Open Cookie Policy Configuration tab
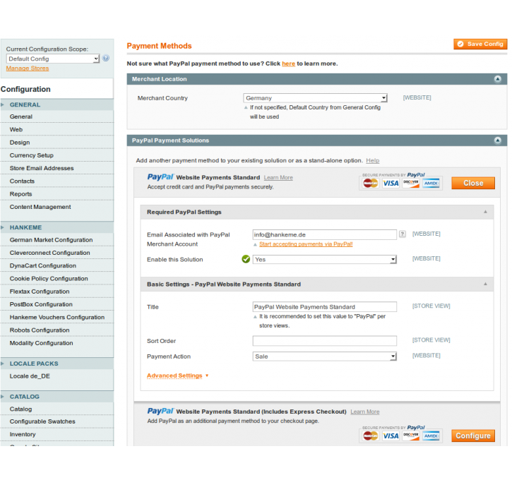Image resolution: width=512 pixels, height=480 pixels. click(x=56, y=279)
